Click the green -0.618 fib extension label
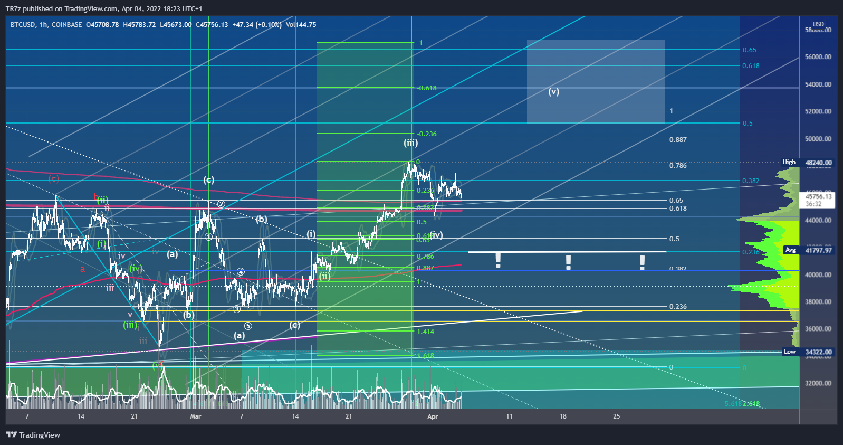The image size is (843, 445). 427,88
